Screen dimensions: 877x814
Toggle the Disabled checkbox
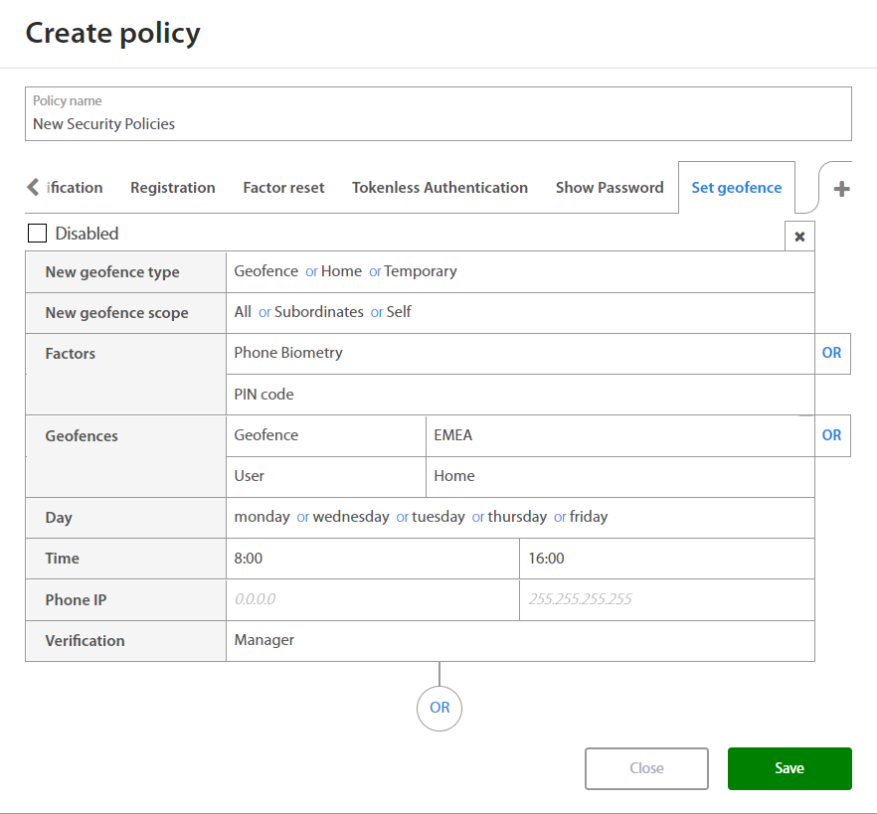tap(38, 234)
